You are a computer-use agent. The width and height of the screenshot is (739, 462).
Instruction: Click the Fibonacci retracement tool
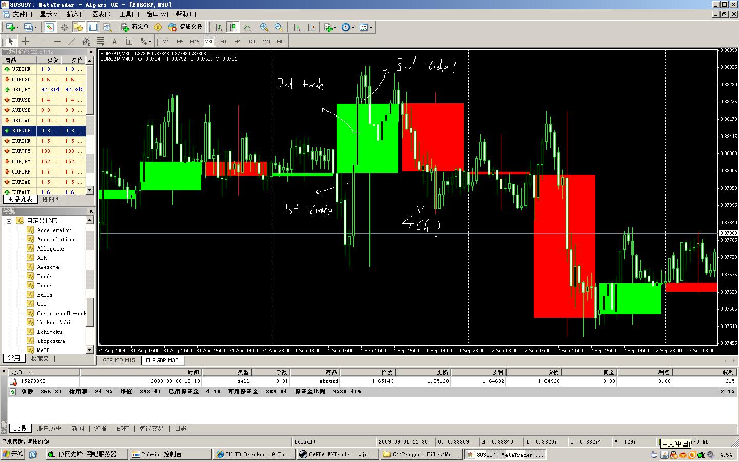(100, 41)
